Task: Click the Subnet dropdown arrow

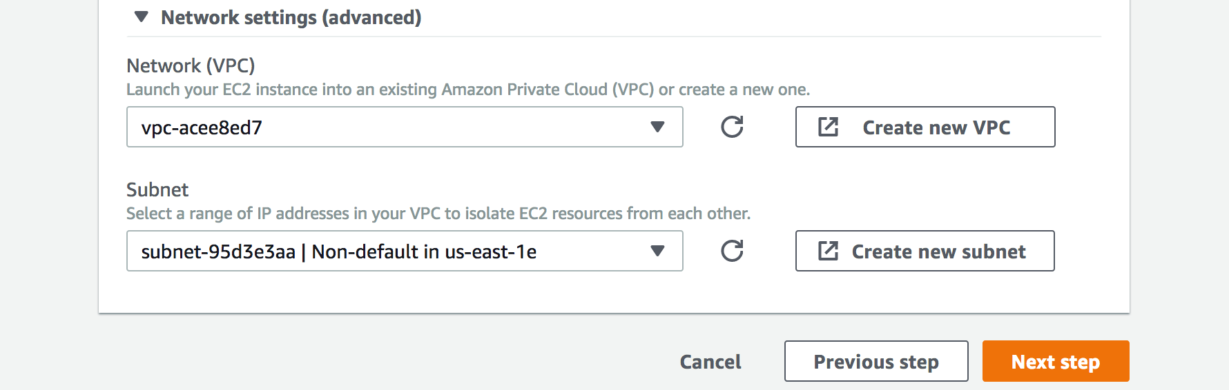Action: (x=657, y=252)
